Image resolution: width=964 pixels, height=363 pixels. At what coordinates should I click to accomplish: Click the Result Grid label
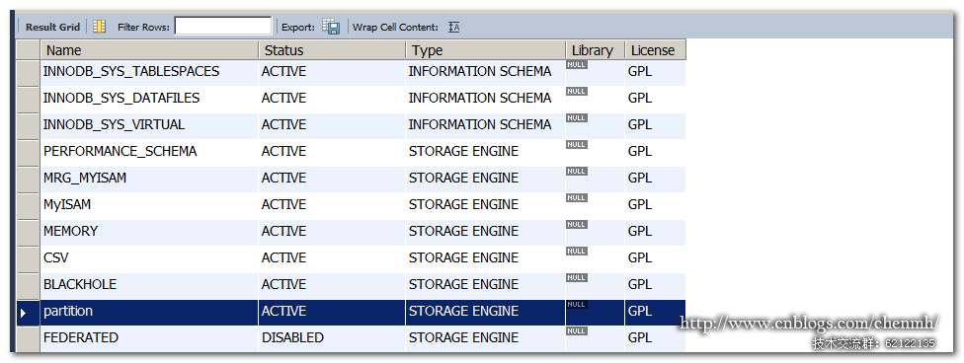(x=53, y=27)
